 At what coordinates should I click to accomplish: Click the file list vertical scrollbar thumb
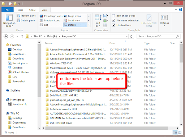click(x=181, y=53)
